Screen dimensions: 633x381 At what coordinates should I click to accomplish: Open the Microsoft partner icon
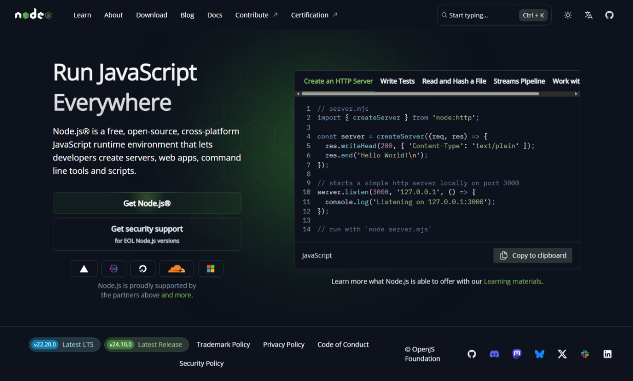211,268
